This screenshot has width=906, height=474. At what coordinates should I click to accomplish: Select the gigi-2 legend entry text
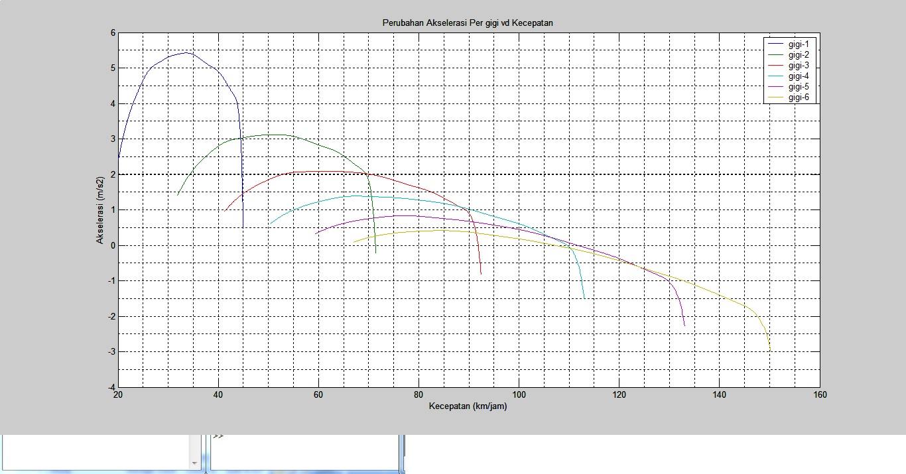click(799, 55)
